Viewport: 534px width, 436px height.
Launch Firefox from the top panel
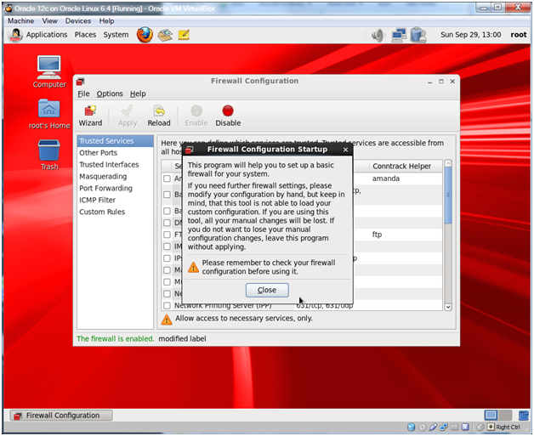(x=145, y=35)
